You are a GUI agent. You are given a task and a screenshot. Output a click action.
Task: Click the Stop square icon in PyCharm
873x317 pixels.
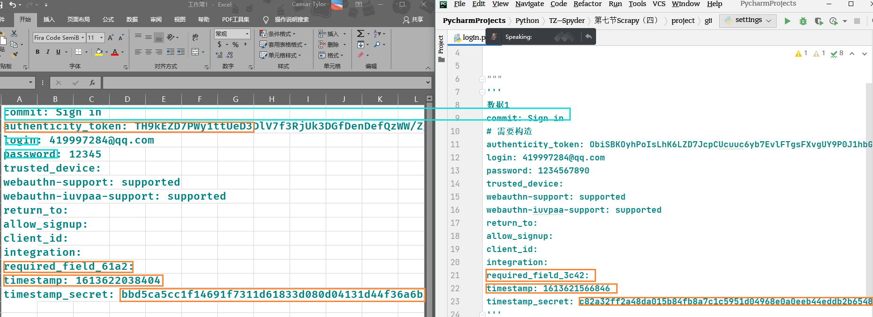857,21
